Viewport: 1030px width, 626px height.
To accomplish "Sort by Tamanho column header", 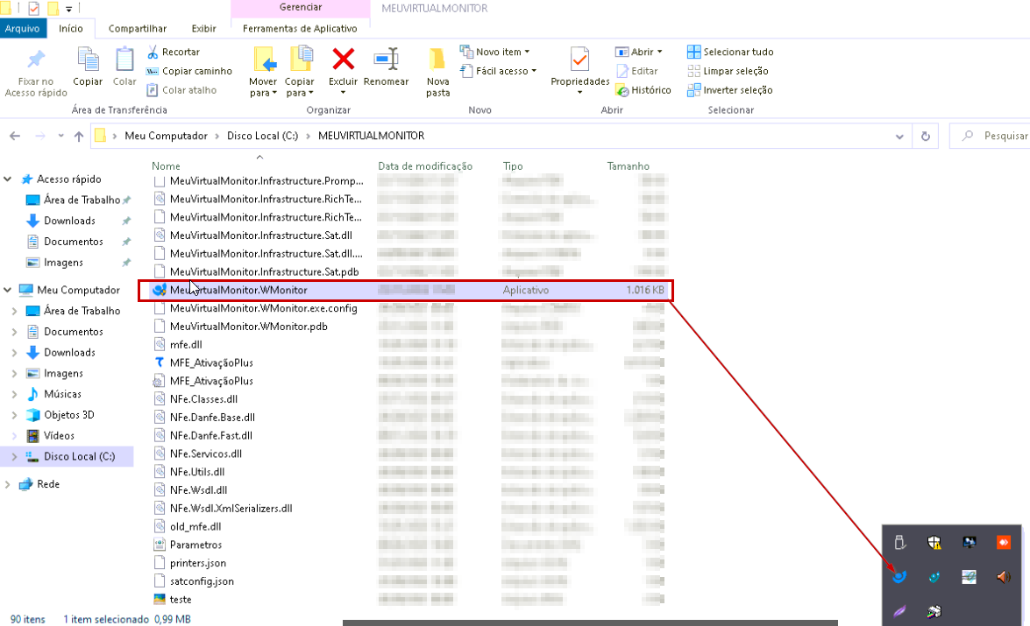I will tap(628, 166).
